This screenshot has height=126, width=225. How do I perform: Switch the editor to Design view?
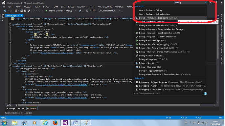click(11, 109)
